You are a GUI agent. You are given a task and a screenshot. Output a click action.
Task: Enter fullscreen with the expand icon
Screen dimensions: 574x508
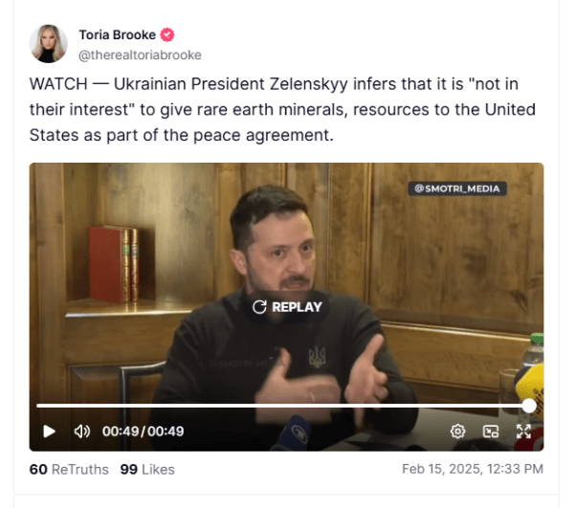tap(523, 431)
